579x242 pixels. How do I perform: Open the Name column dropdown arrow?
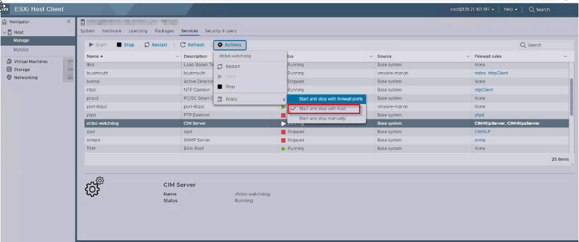click(x=178, y=57)
